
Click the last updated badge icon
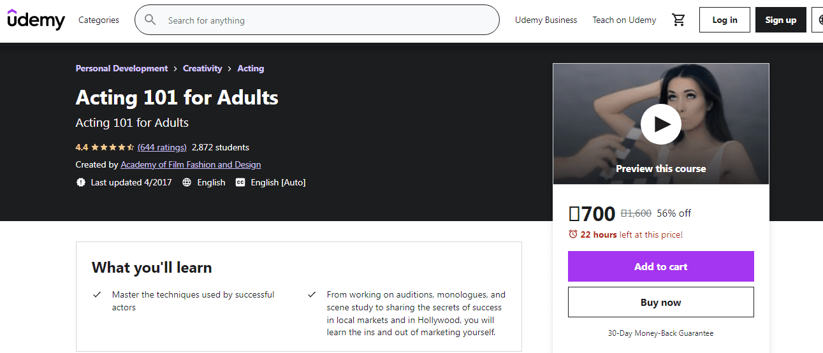[x=81, y=182]
